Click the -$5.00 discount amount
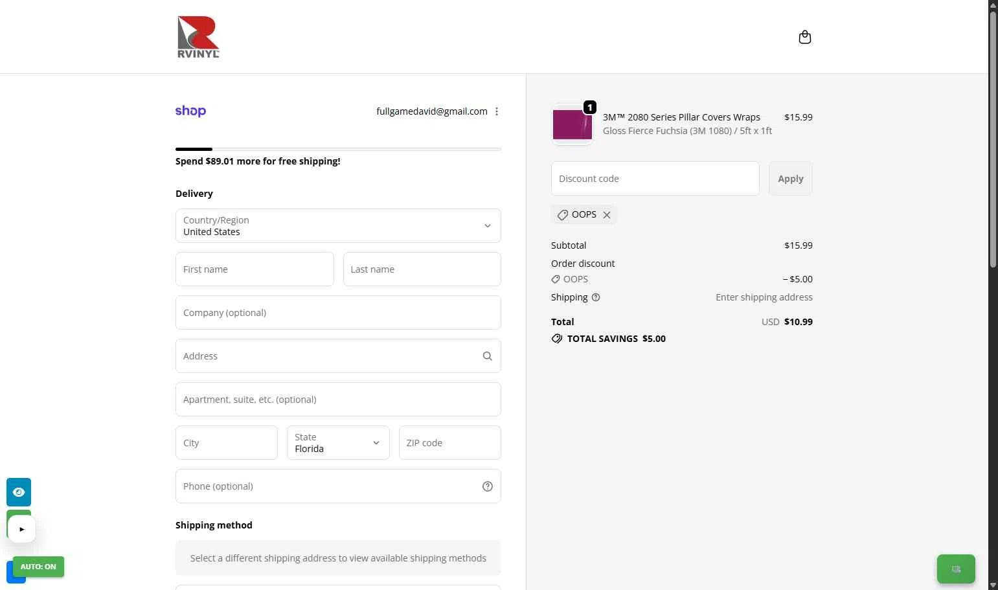998x590 pixels. pos(798,279)
